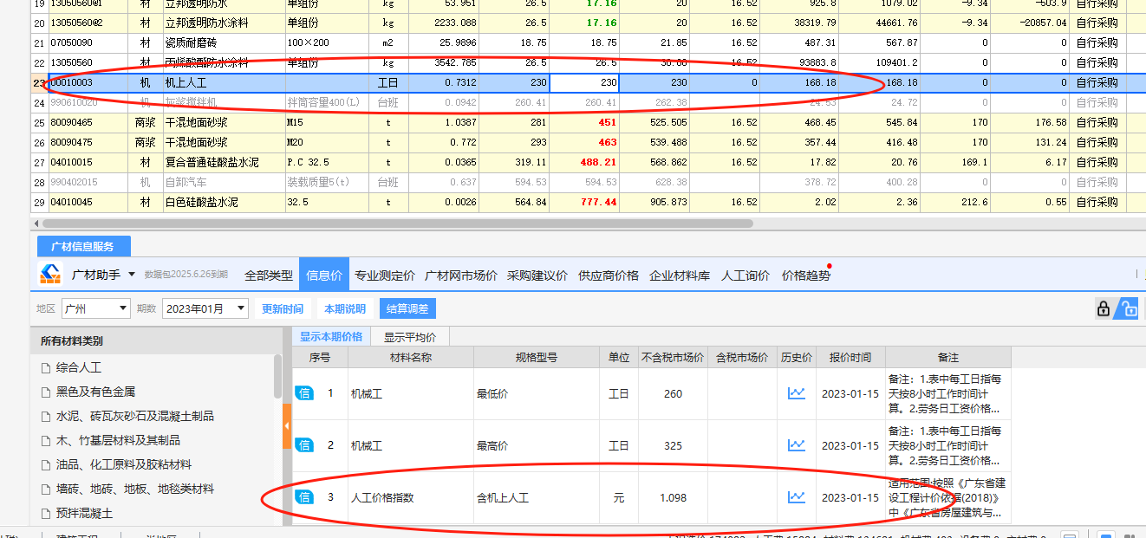Click the 报价时间 column header
The height and width of the screenshot is (538, 1146).
click(x=850, y=357)
